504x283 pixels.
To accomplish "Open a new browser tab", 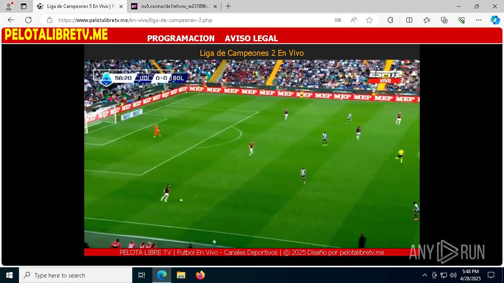I will [x=228, y=6].
